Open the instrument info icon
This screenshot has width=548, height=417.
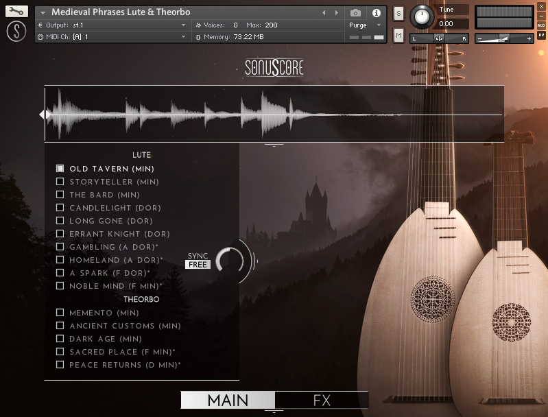(x=376, y=12)
